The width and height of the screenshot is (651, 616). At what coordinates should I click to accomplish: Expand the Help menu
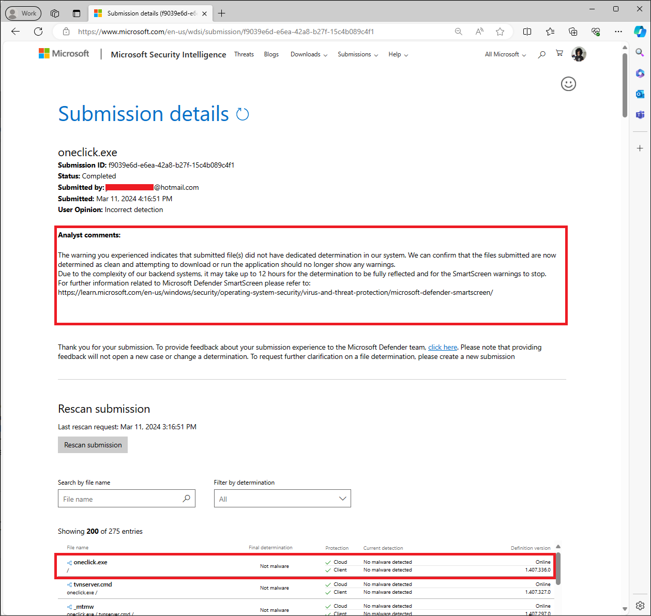pyautogui.click(x=398, y=54)
